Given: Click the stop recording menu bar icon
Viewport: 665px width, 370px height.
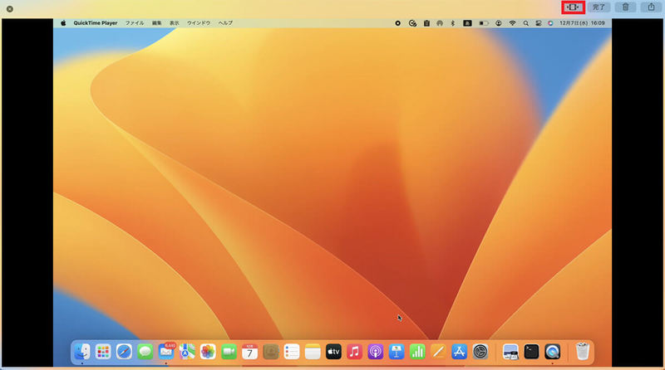Looking at the screenshot, I should tap(398, 23).
